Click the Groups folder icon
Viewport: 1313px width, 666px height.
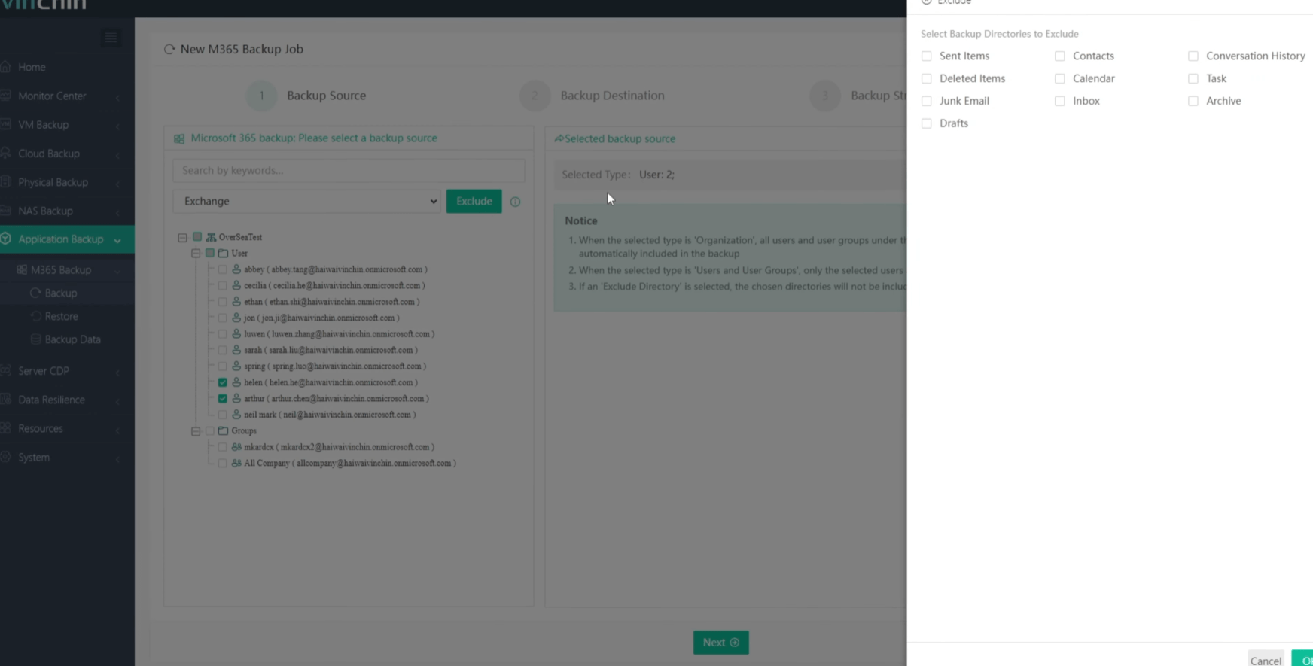pos(223,431)
